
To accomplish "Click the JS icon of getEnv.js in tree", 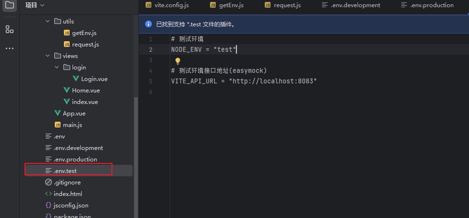I will 67,33.
